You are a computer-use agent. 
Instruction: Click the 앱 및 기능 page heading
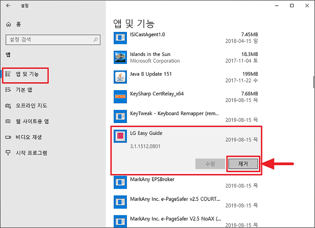(x=134, y=24)
